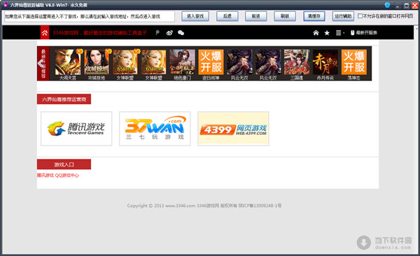Select the 4399 网页游戏 operator logo
Image resolution: width=420 pixels, height=256 pixels.
(x=233, y=129)
